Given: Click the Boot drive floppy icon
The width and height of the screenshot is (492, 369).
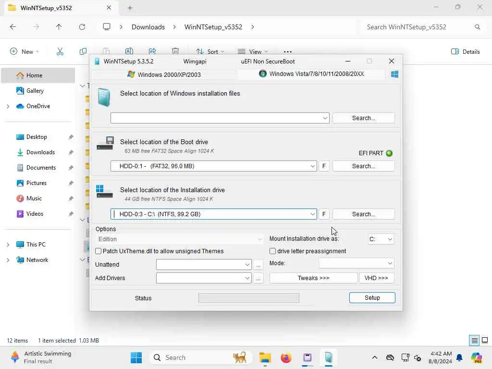Looking at the screenshot, I should tap(105, 143).
